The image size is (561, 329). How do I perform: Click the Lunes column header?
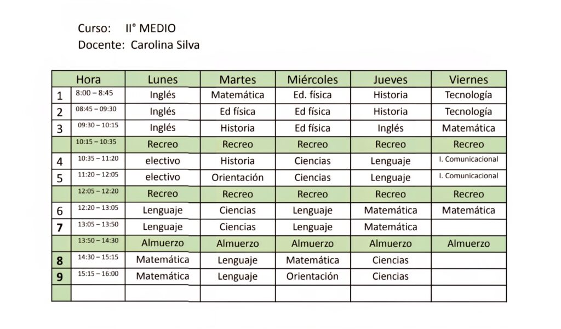pos(162,79)
